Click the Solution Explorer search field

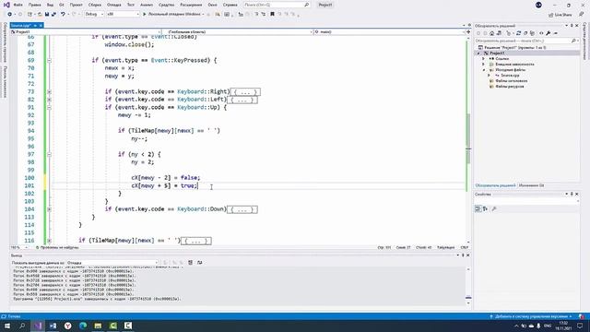[x=526, y=41]
